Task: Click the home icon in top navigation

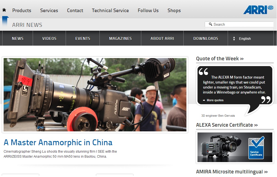Action: [4, 10]
